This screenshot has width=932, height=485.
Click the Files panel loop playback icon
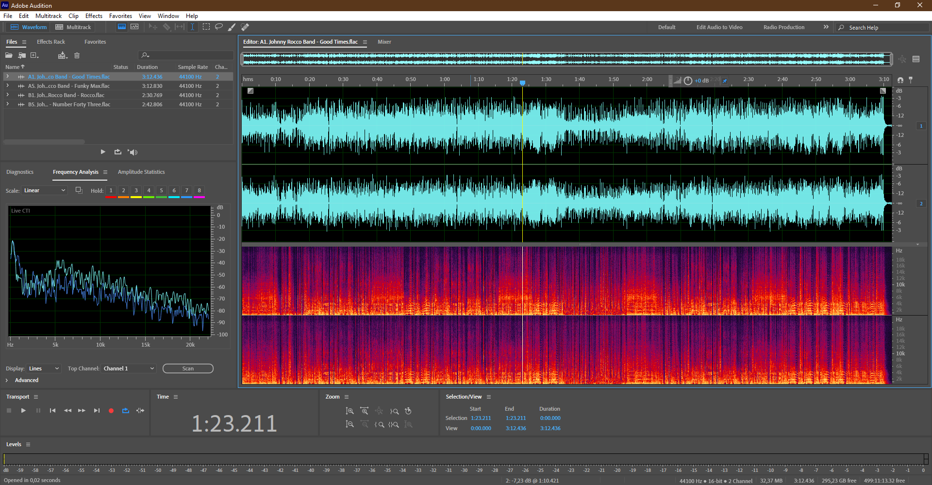coord(118,152)
